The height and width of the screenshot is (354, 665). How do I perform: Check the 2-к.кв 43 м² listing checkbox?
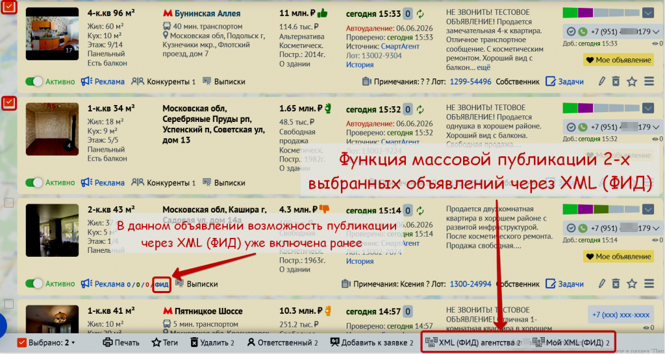pyautogui.click(x=9, y=202)
